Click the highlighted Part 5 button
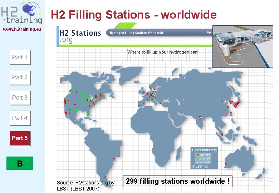 coord(20,138)
